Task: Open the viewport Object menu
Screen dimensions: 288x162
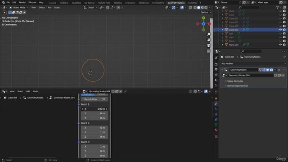Action: point(57,8)
